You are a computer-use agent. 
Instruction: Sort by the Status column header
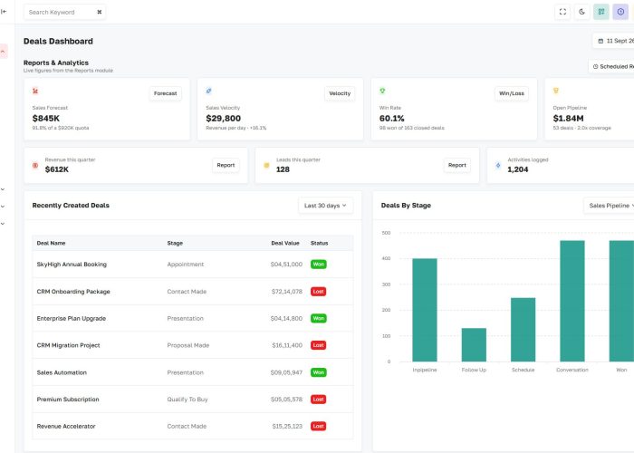pos(319,243)
